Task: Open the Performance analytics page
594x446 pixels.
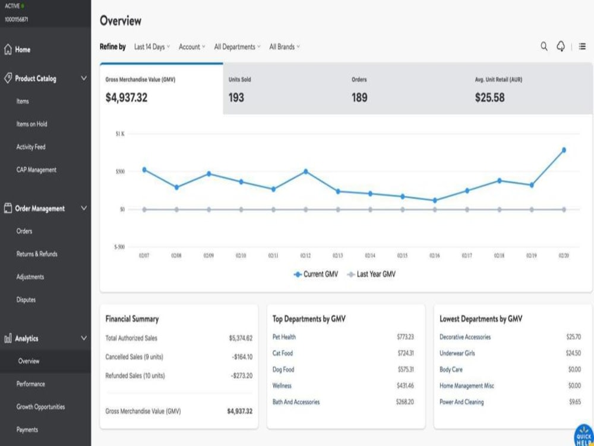Action: coord(31,384)
